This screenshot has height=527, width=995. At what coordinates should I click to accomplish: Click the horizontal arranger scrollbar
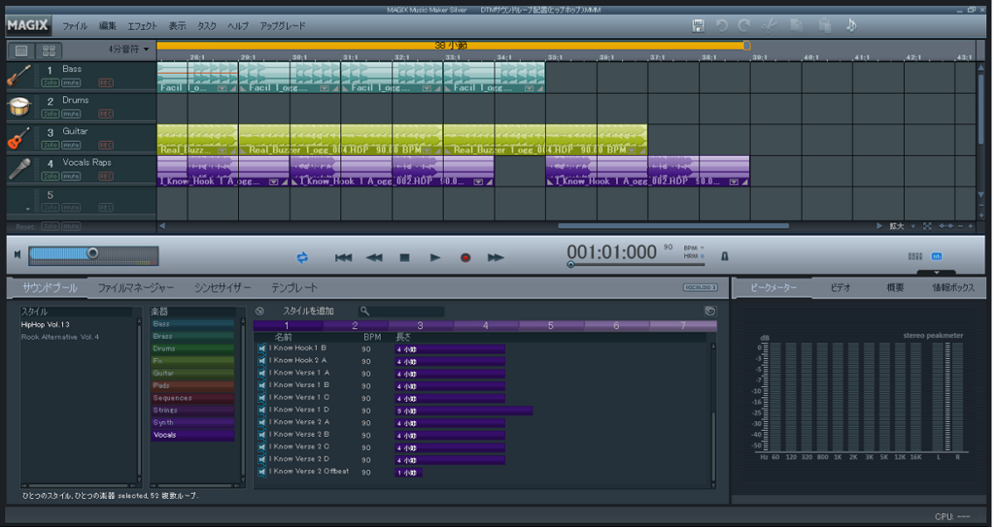[673, 226]
